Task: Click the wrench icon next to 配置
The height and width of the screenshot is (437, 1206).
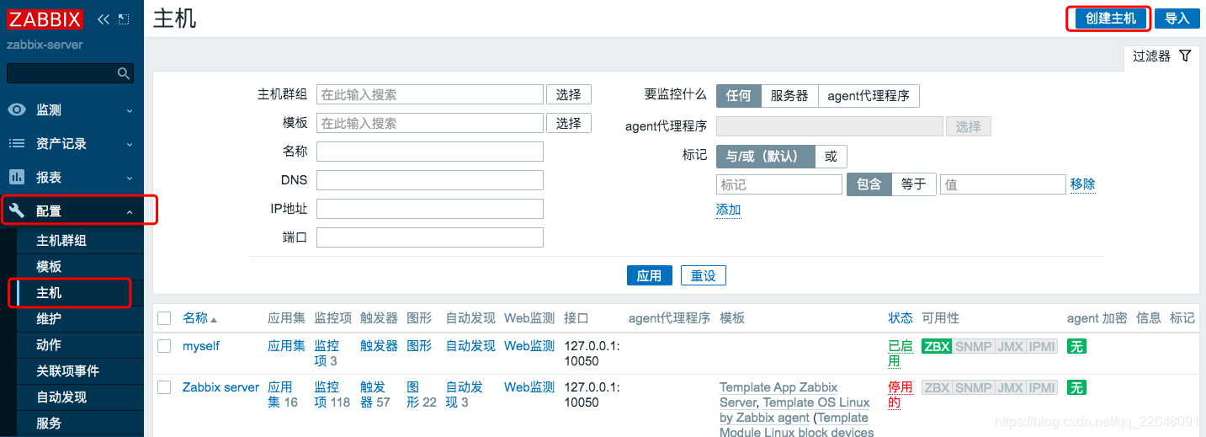Action: coord(17,211)
